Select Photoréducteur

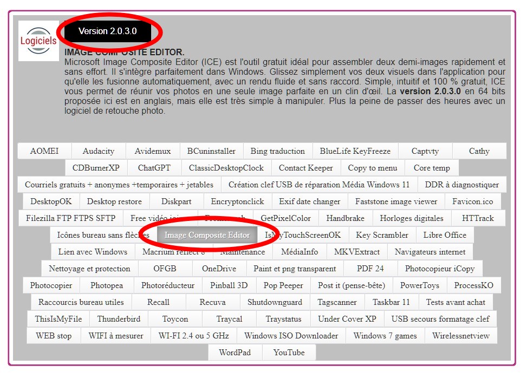tap(168, 285)
